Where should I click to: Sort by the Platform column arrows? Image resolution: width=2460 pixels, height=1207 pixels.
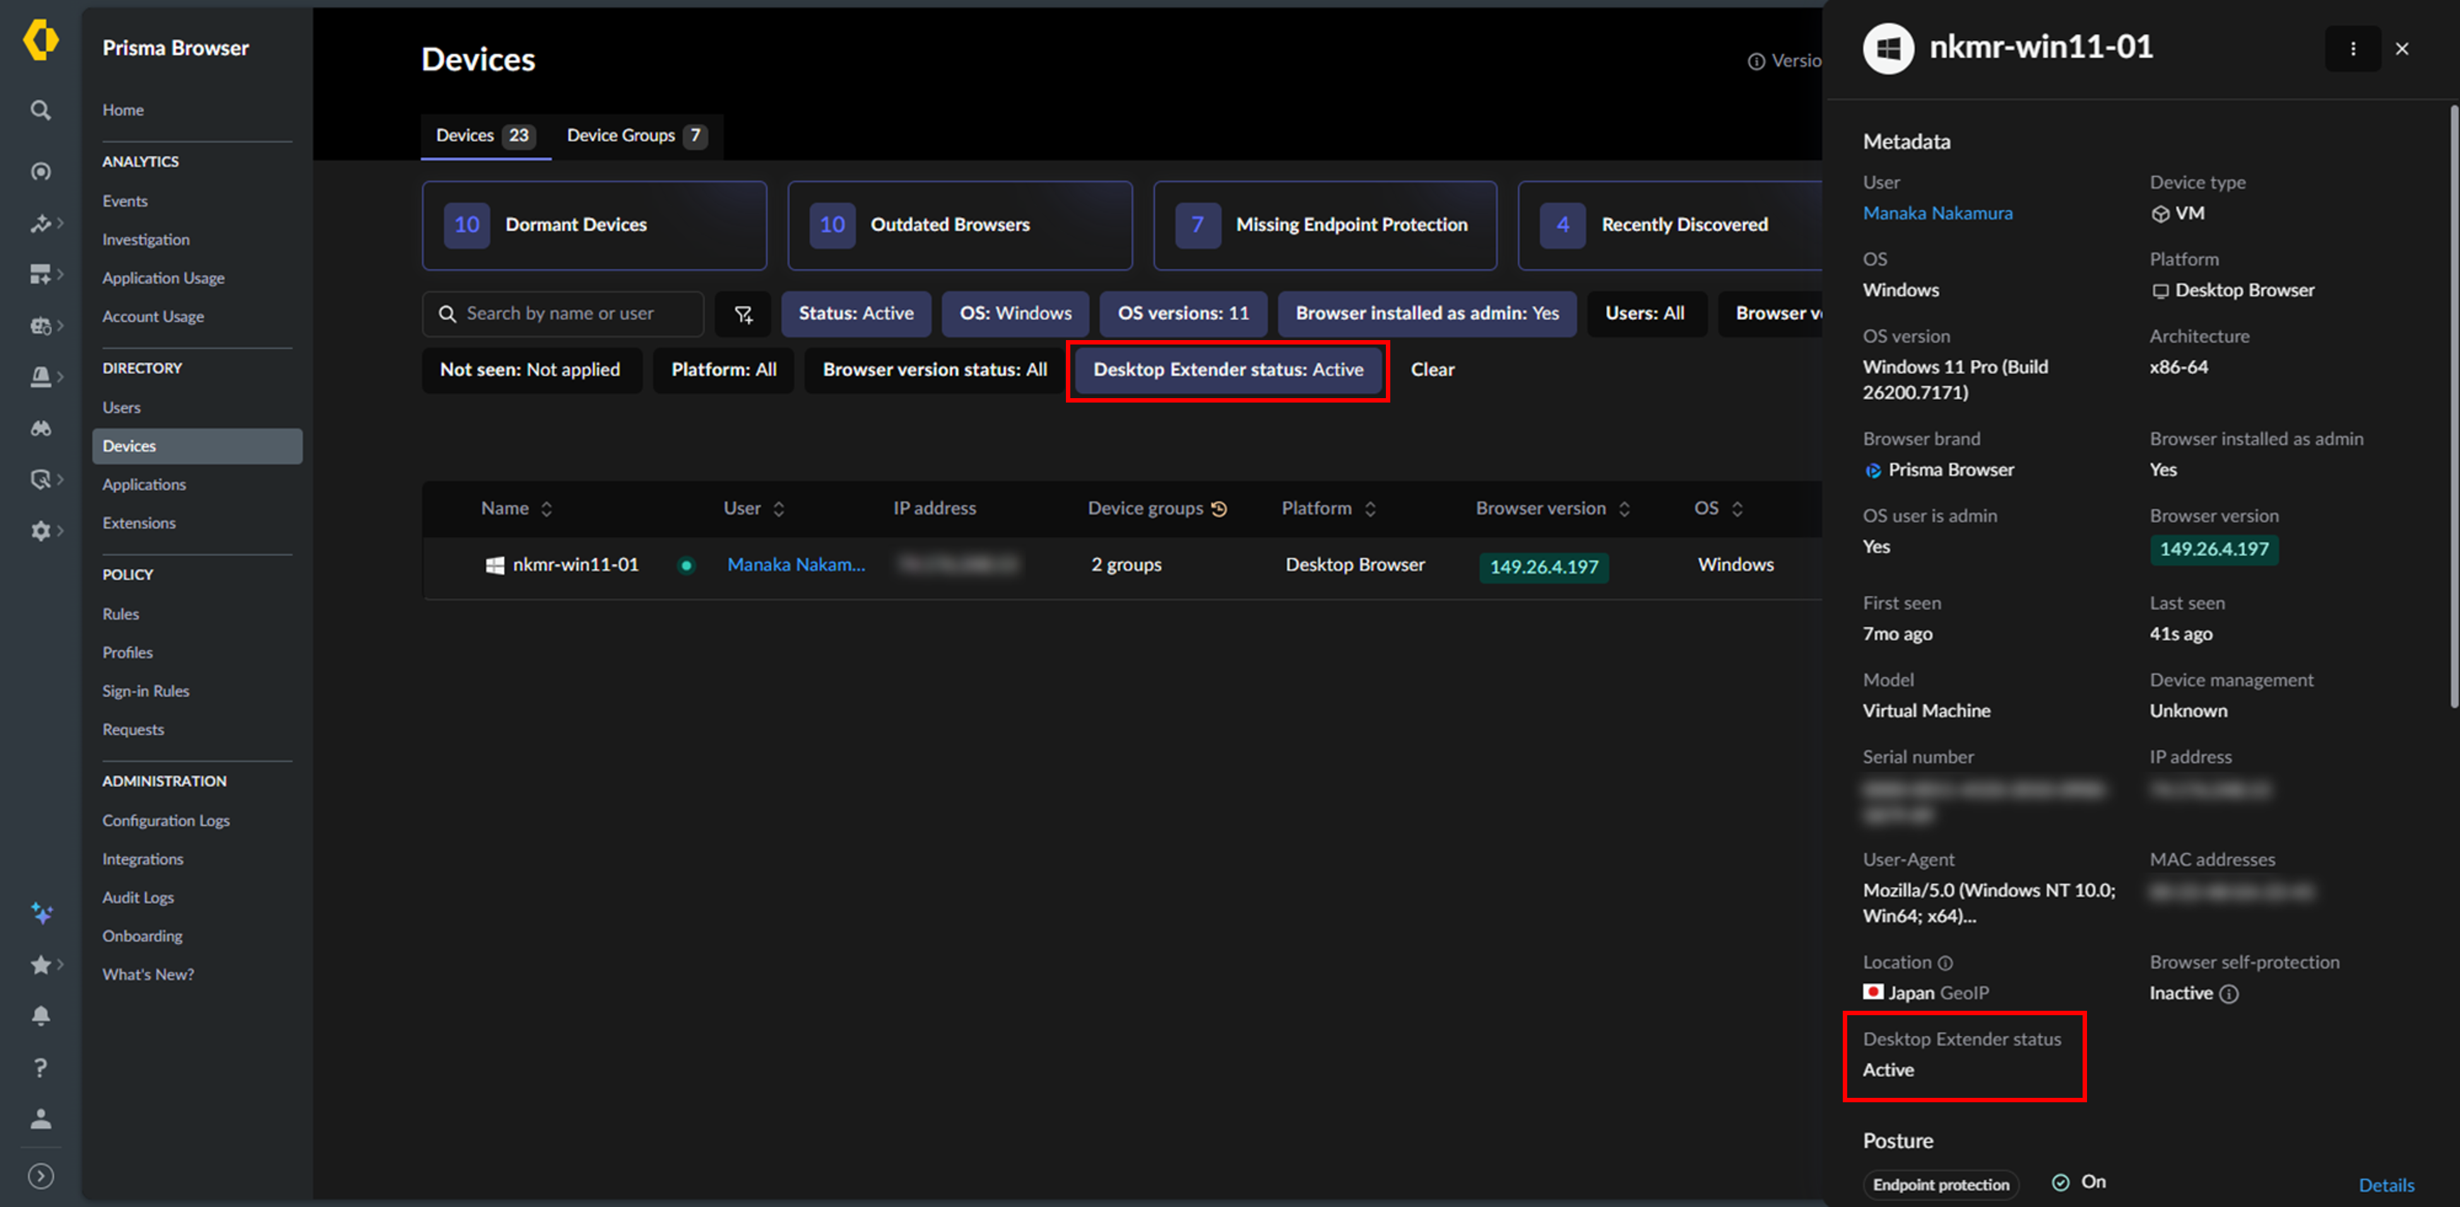coord(1370,509)
